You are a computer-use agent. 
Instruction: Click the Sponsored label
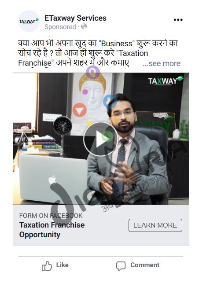coord(60,27)
